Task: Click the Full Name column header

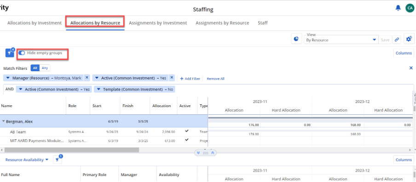Action: click(x=10, y=175)
